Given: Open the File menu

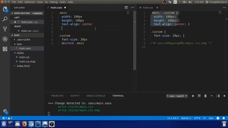Looking at the screenshot, I should [x=14, y=2].
